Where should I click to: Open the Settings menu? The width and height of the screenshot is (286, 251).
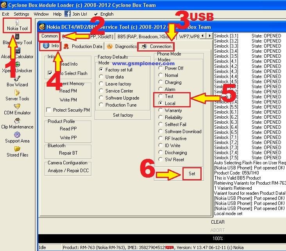click(21, 14)
